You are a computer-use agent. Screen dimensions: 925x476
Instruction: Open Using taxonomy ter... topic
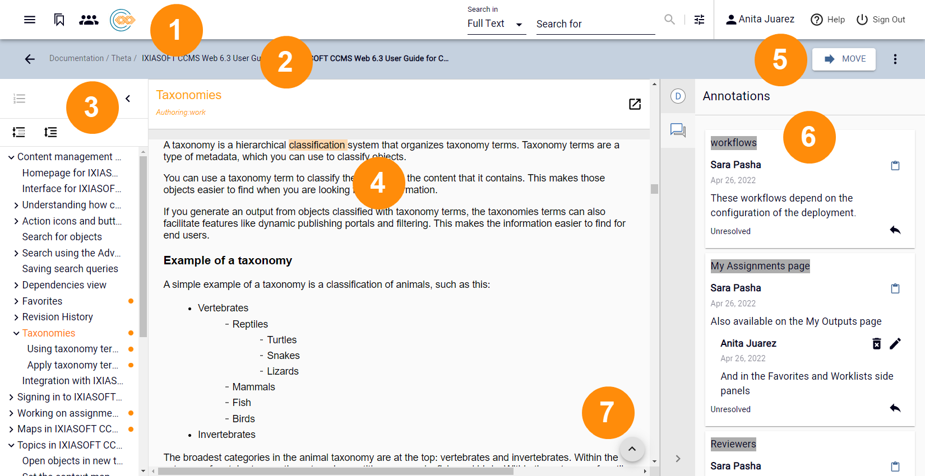[x=73, y=349]
